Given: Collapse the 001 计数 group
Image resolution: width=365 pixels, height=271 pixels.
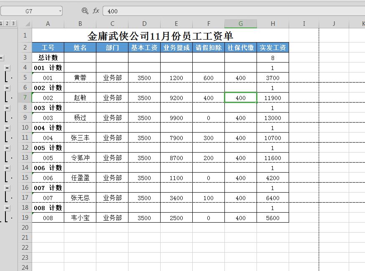Looking at the screenshot, I should coord(7,68).
